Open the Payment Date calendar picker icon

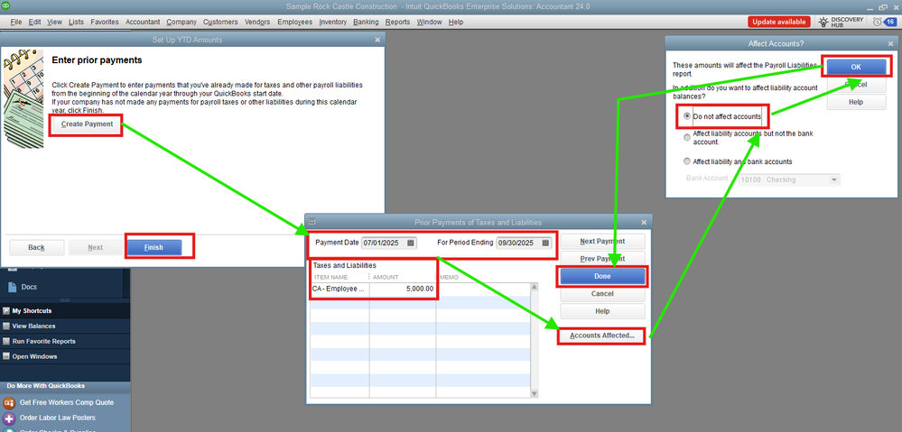[410, 243]
